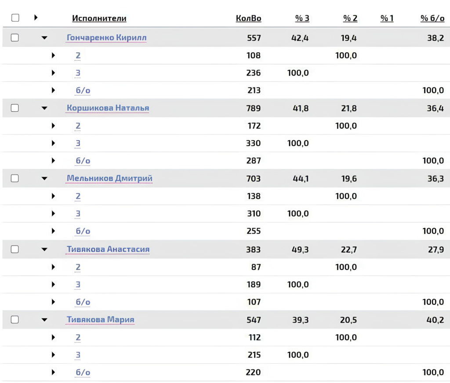Expand row 2 under Гончаренко Кирилл
The image size is (450, 383).
tap(53, 55)
